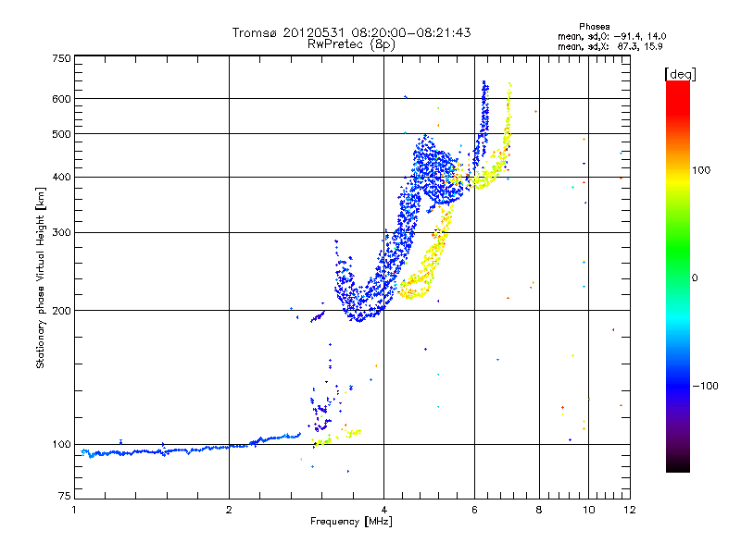Click the x-axis label '4'
The image size is (741, 555).
click(x=384, y=510)
